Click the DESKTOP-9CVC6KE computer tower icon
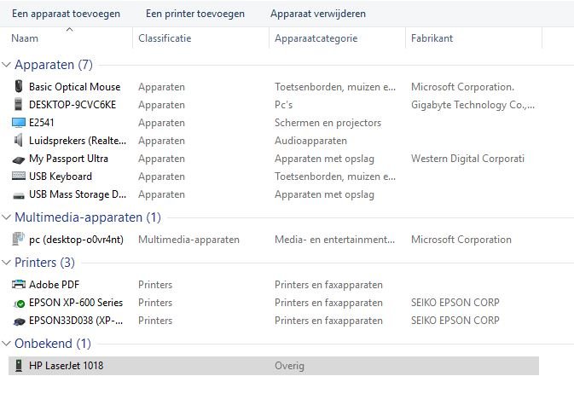 pos(18,104)
